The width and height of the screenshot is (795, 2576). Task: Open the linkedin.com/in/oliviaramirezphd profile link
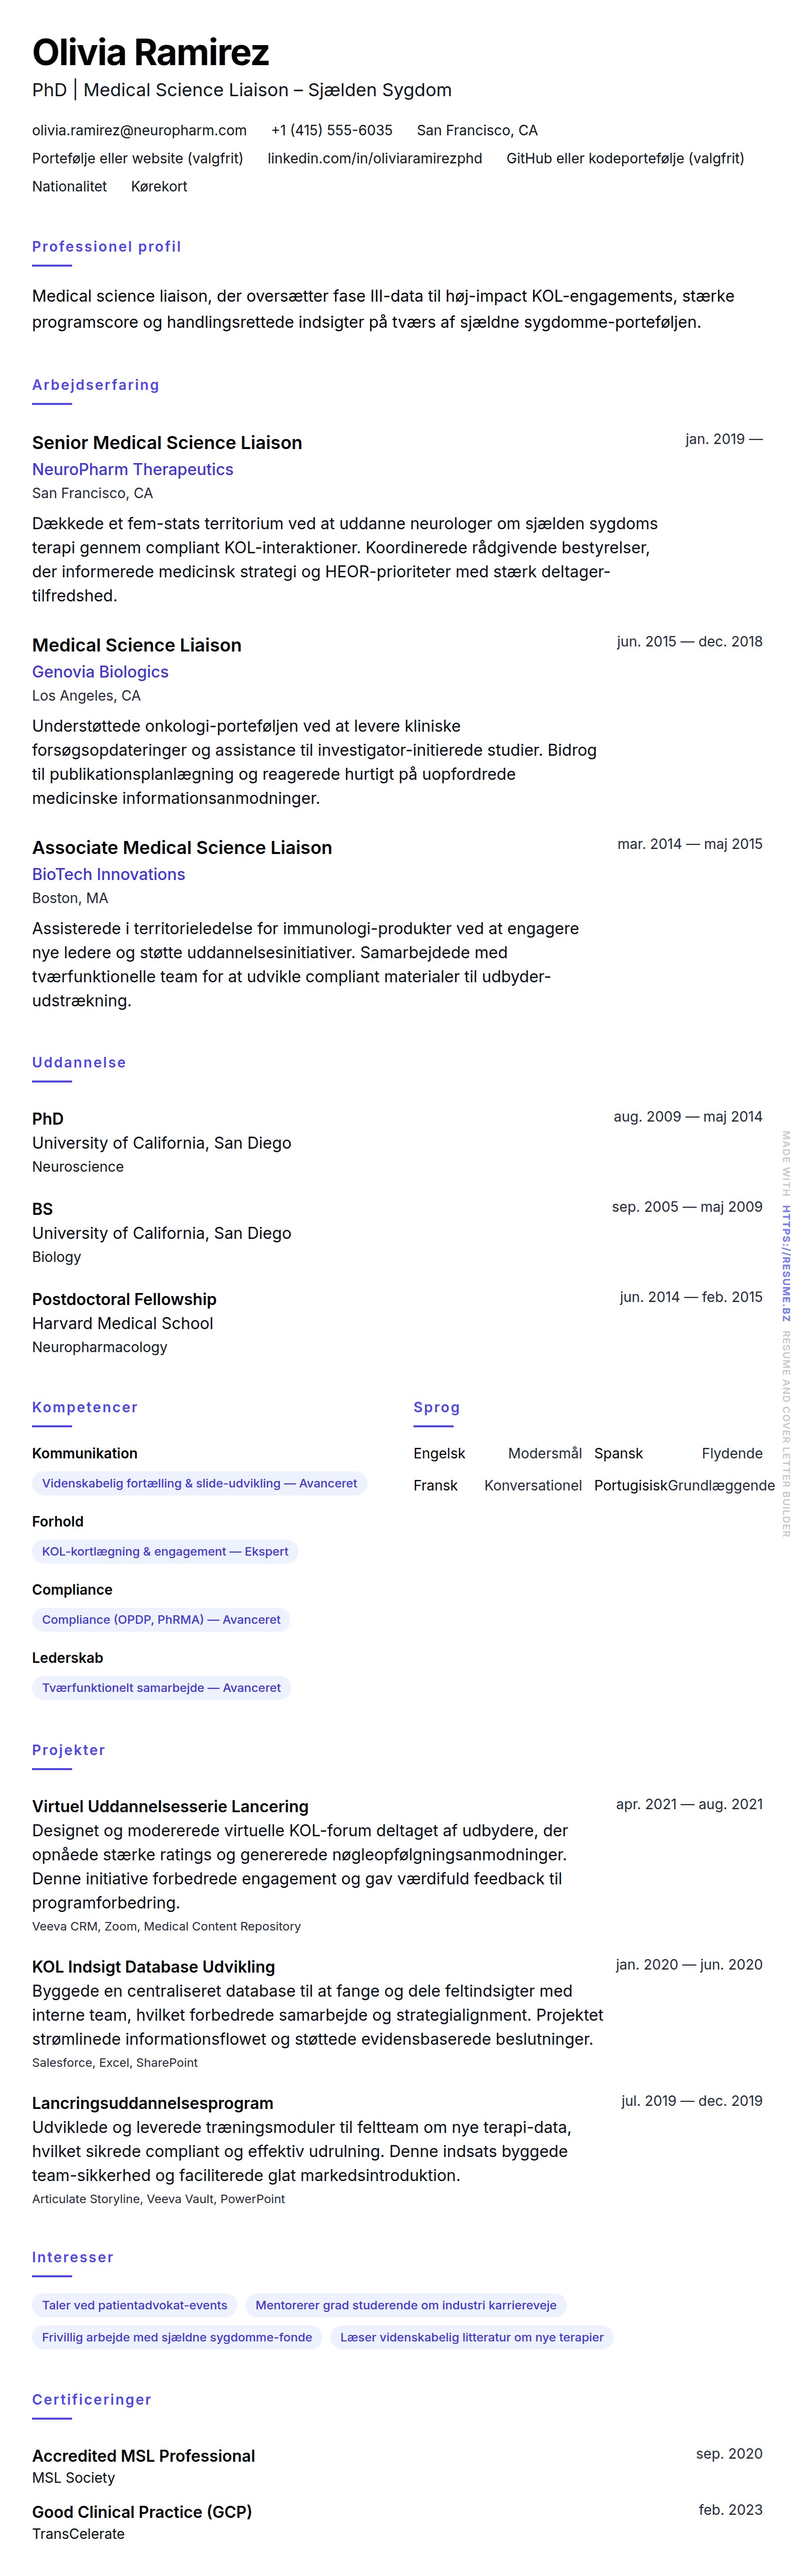(374, 158)
